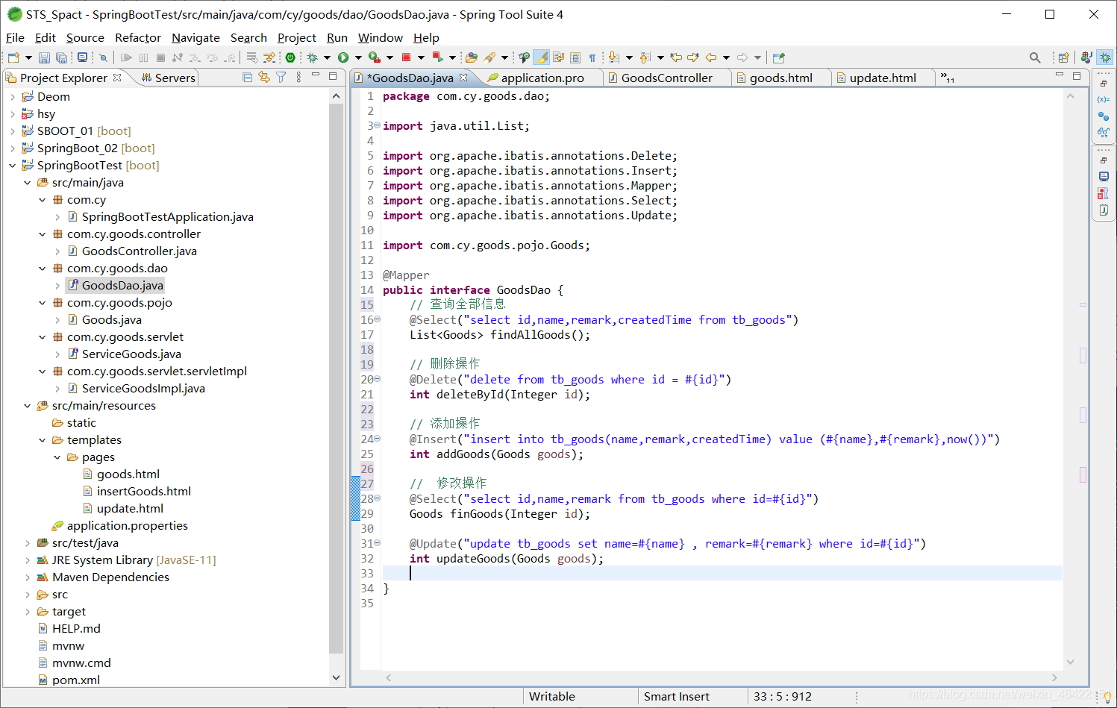Click the toolbar search magnifier icon
This screenshot has width=1117, height=708.
click(x=1035, y=57)
